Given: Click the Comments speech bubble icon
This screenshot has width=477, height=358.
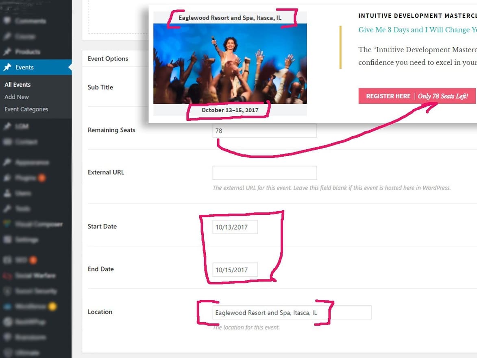Looking at the screenshot, I should click(7, 20).
